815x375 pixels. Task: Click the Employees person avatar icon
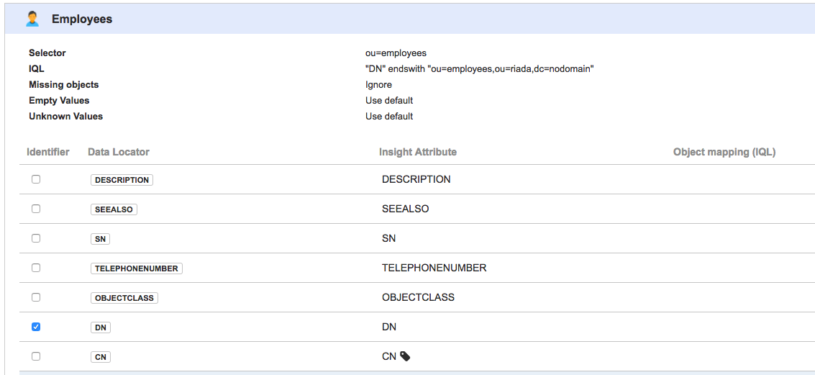point(32,19)
